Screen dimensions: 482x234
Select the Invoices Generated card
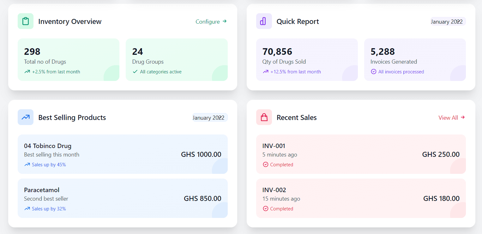(x=415, y=60)
